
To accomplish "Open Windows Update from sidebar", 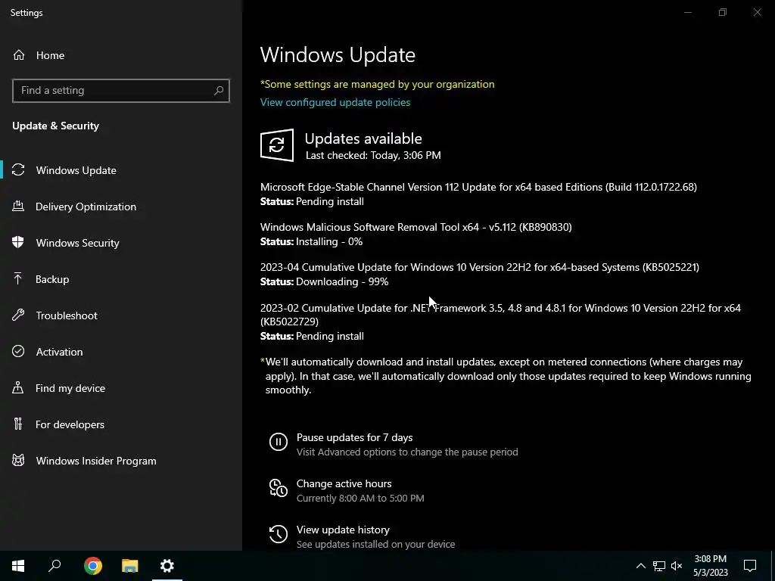I will (76, 170).
